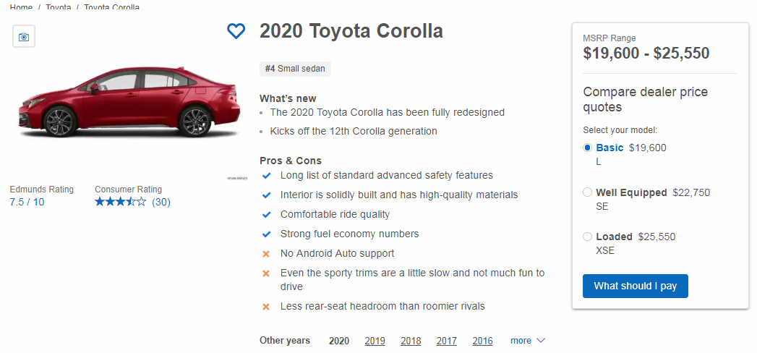Go to the Home breadcrumb
757x353 pixels.
[x=21, y=7]
